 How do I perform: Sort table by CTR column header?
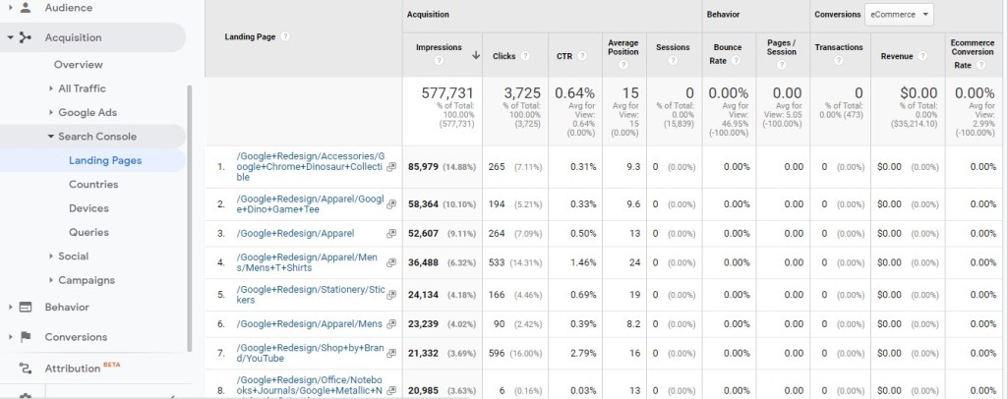point(564,56)
